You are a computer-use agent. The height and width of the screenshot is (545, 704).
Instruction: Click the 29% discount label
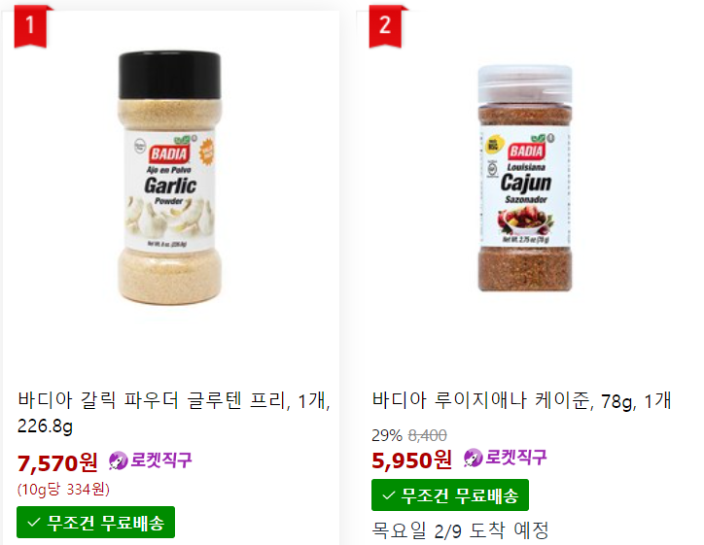[387, 435]
